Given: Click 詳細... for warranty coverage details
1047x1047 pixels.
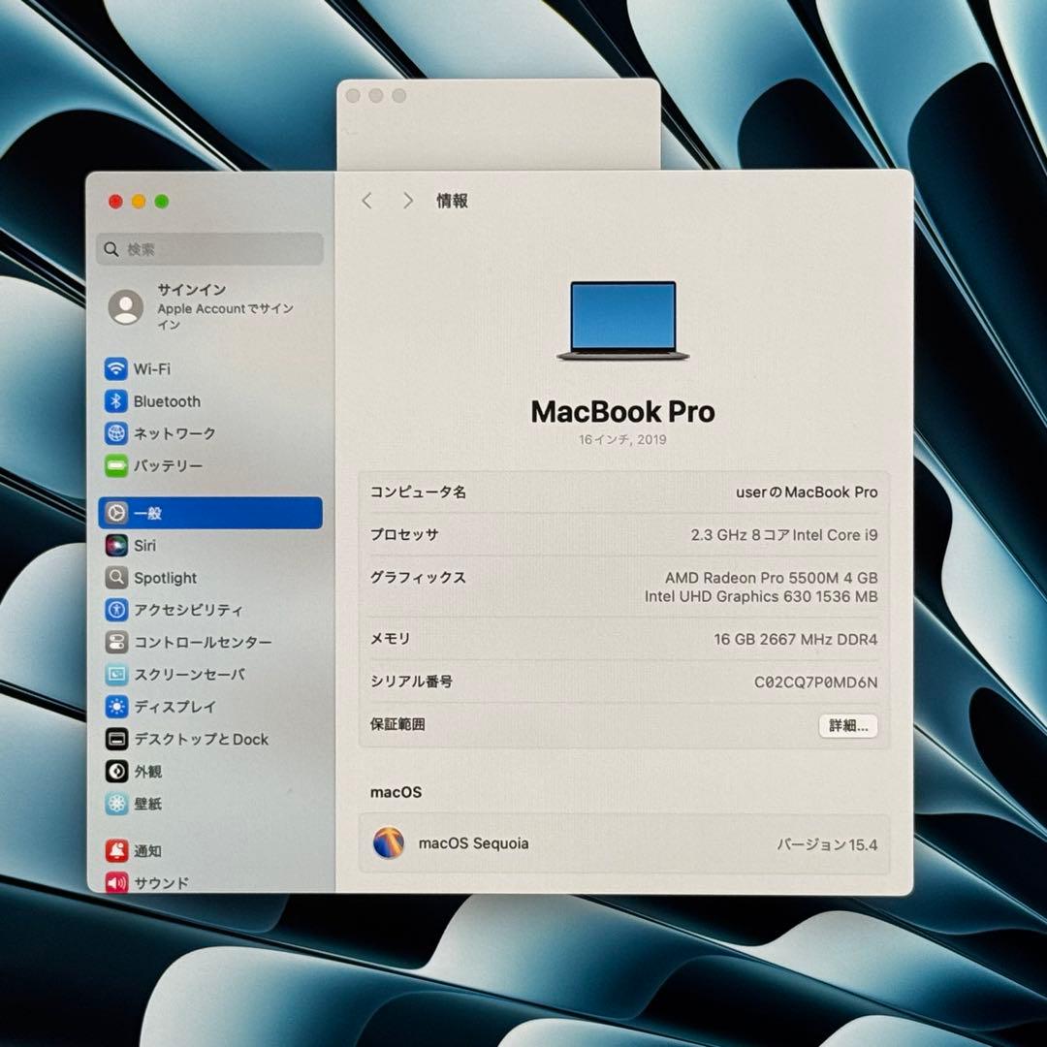Looking at the screenshot, I should 847,725.
